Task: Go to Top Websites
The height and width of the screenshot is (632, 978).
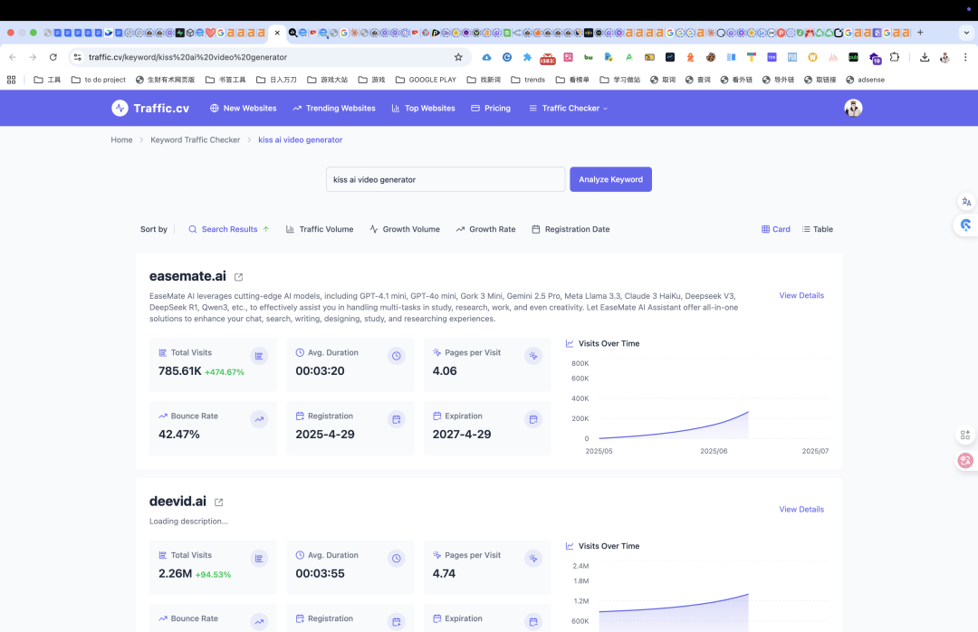Action: pos(424,108)
